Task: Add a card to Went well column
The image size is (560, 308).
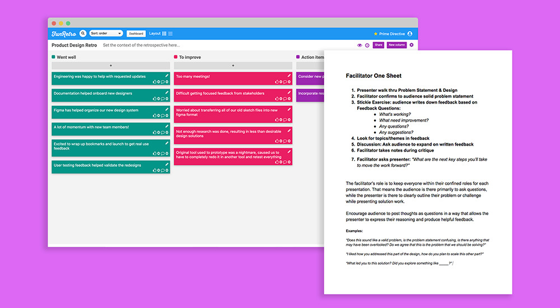Action: (111, 66)
